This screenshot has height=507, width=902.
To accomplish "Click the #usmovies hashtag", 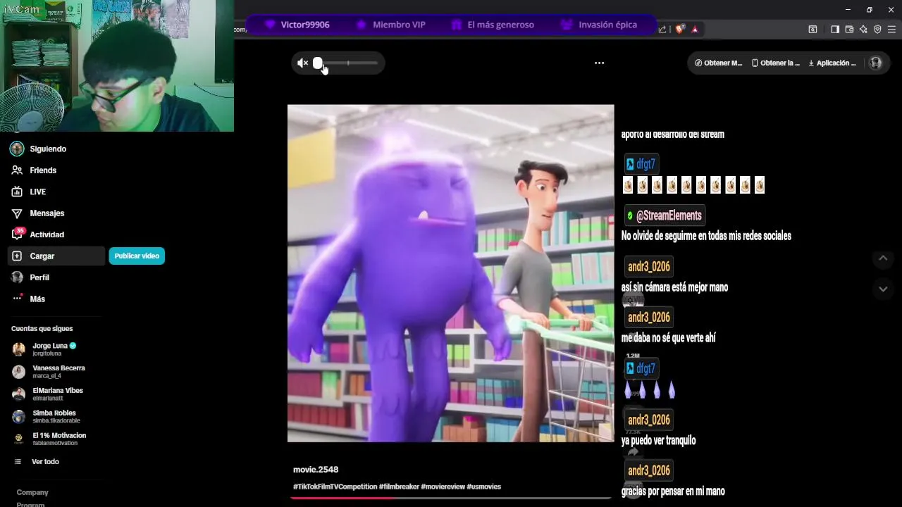I will click(x=483, y=487).
